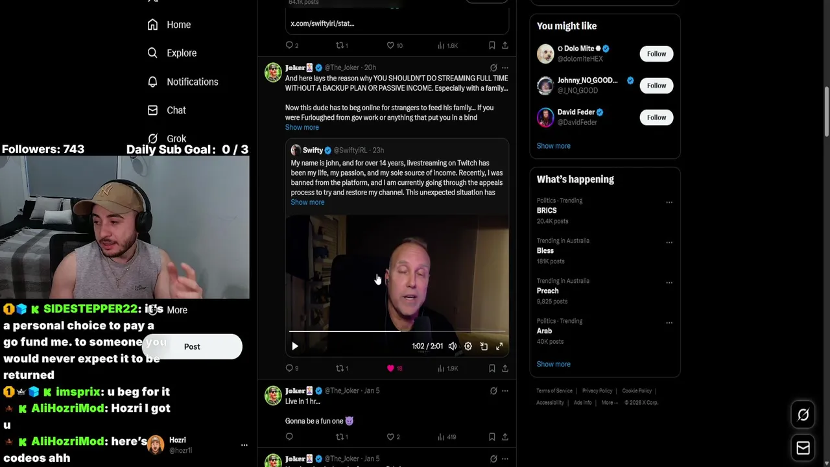Enter fullscreen on the video player
The height and width of the screenshot is (467, 830).
tap(499, 346)
